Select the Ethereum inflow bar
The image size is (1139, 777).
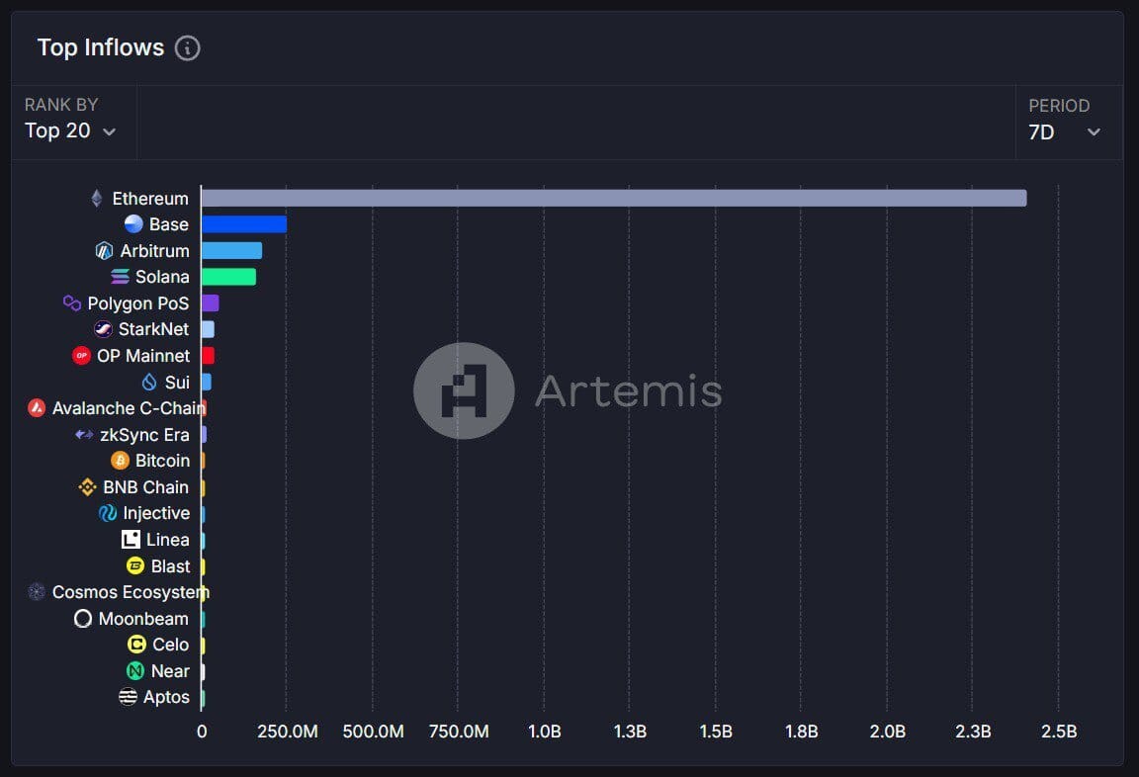(614, 199)
